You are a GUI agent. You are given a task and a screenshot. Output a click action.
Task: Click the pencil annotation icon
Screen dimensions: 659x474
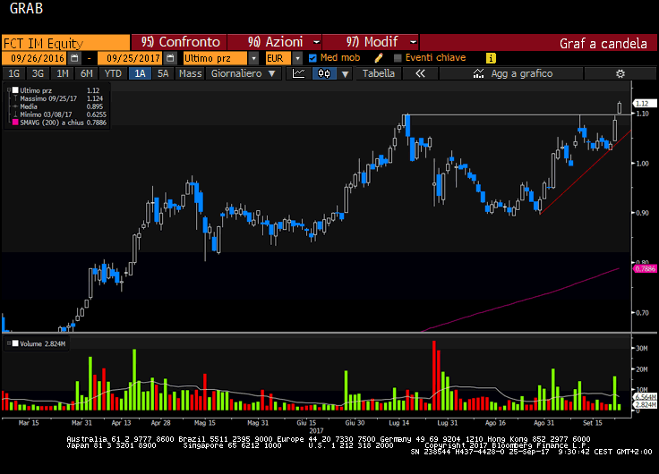[x=378, y=58]
